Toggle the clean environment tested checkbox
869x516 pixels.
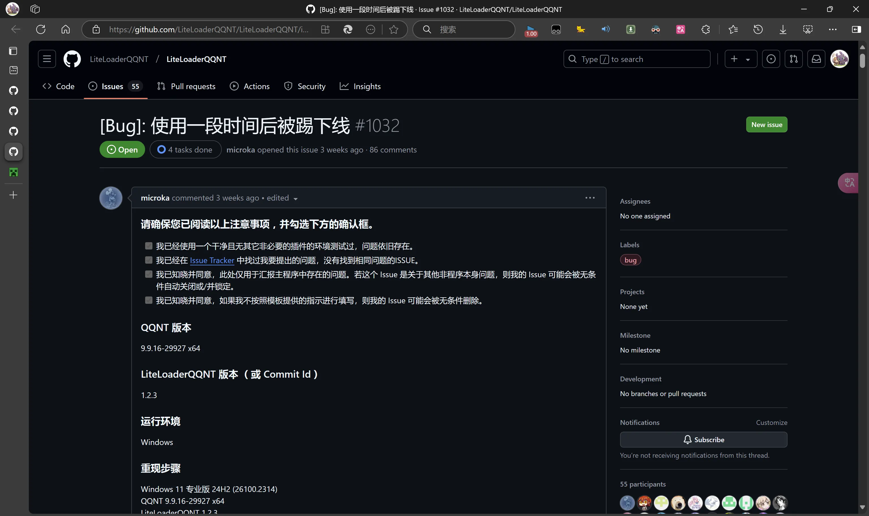pyautogui.click(x=149, y=246)
